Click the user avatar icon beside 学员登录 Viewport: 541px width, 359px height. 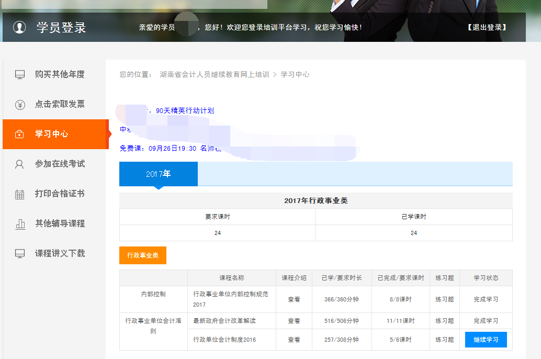pyautogui.click(x=19, y=27)
